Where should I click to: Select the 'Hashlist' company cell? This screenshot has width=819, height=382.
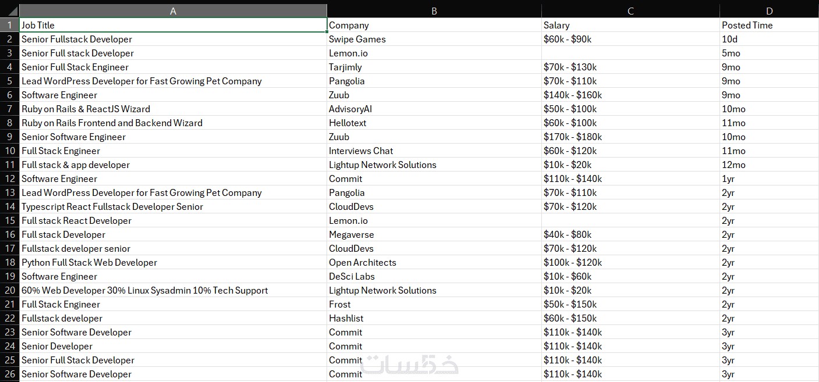coord(434,318)
